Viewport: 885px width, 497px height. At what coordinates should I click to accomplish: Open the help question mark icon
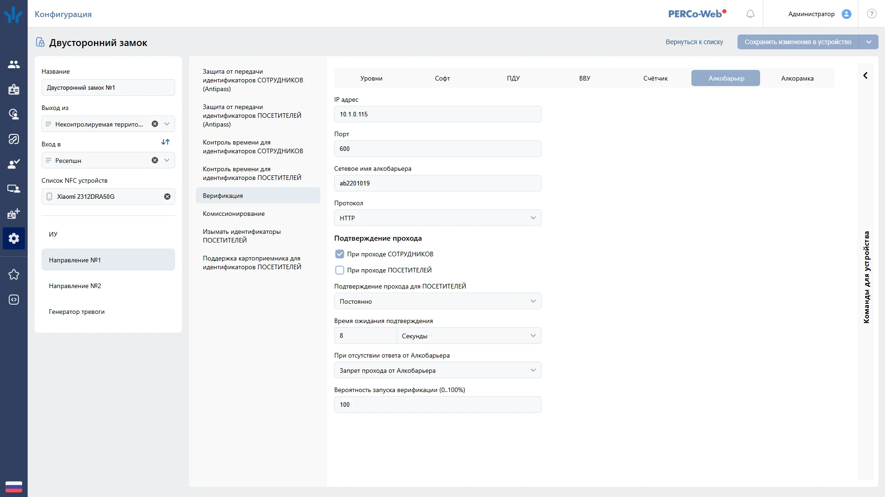point(872,14)
